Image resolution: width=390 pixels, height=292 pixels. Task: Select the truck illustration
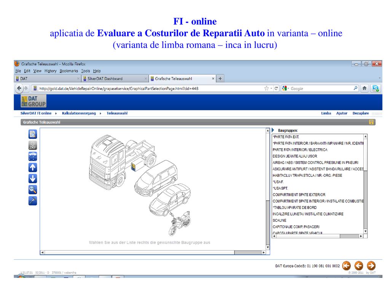[121, 163]
